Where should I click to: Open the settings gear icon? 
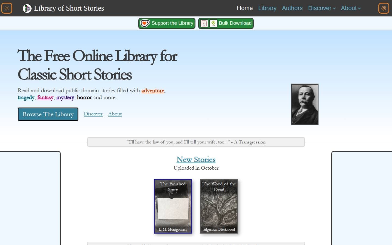(x=384, y=8)
